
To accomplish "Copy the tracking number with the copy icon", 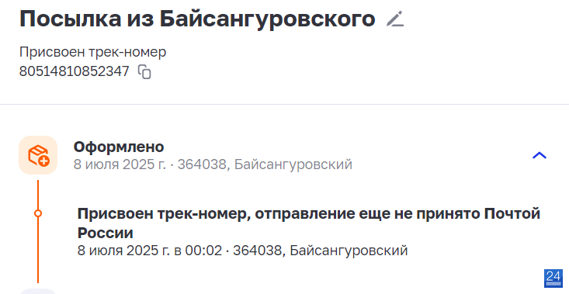I will 144,71.
